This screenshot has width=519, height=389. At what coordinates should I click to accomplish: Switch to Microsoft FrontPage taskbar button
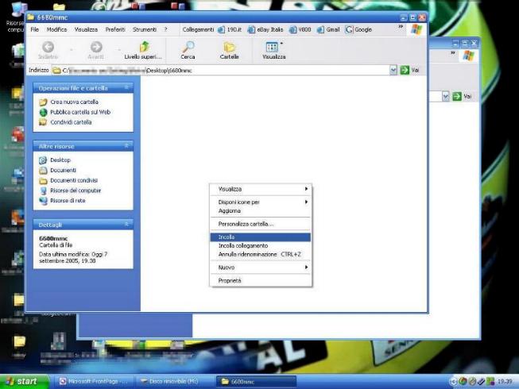[93, 381]
